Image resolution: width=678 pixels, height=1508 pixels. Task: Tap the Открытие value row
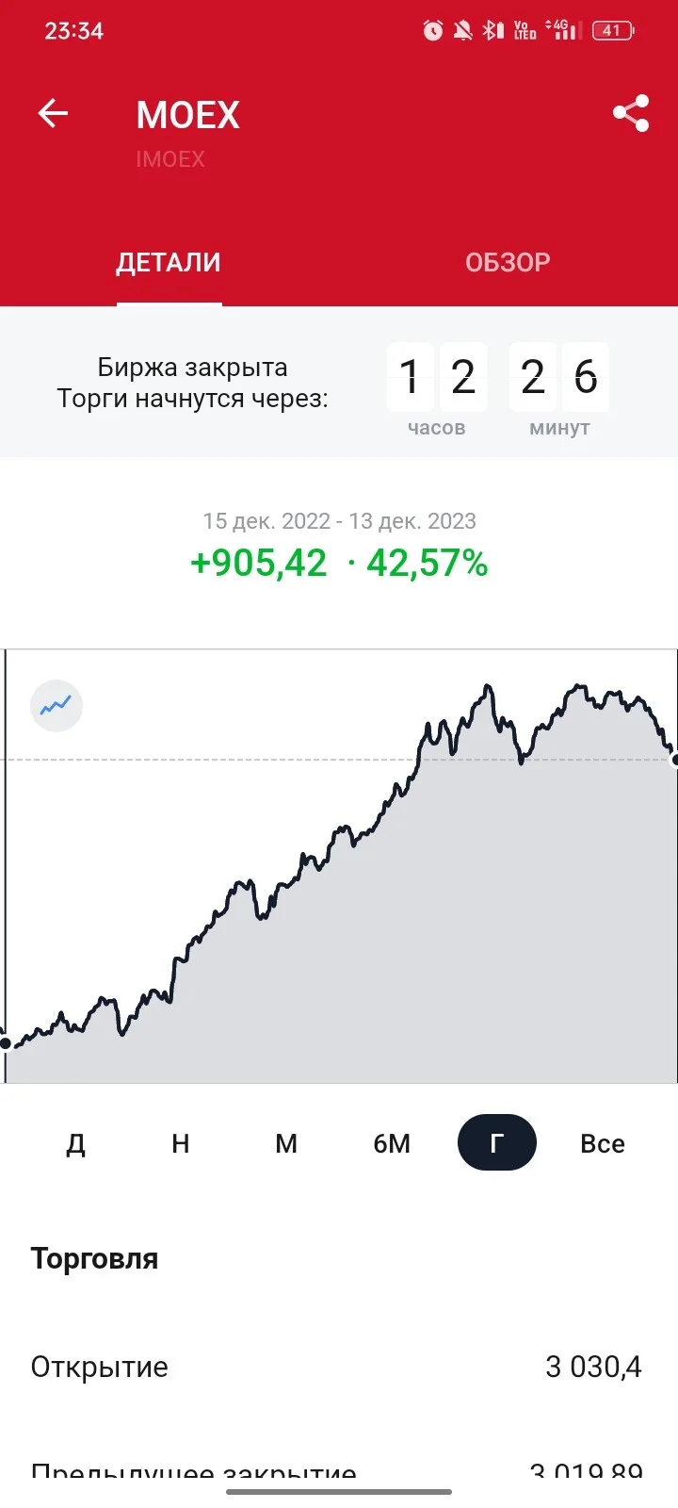point(339,1367)
